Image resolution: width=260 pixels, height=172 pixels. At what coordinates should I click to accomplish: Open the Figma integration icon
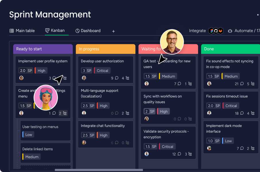(x=211, y=31)
